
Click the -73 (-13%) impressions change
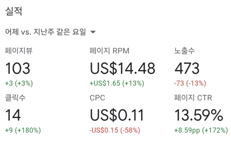tap(190, 83)
